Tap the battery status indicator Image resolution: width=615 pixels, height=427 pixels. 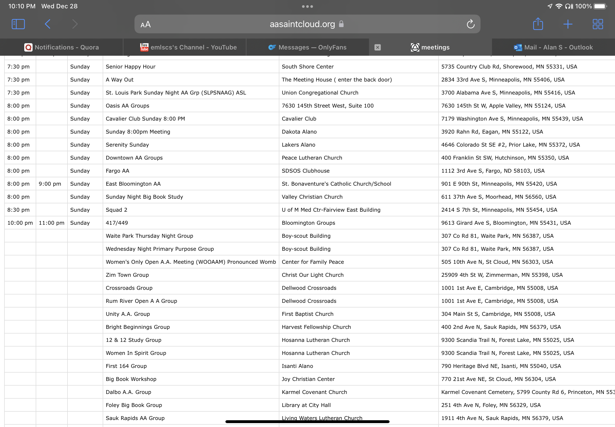click(x=600, y=6)
